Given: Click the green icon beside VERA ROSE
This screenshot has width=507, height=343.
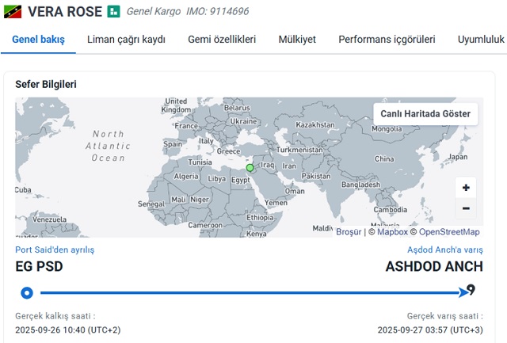Looking at the screenshot, I should [x=114, y=12].
